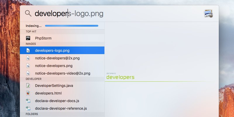
Task: Click the notice-developers@2x.png file icon
Action: click(x=28, y=58)
